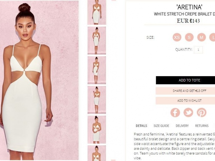Add the dress to wishlist
Screen dimensions: 215x161
(x=186, y=101)
